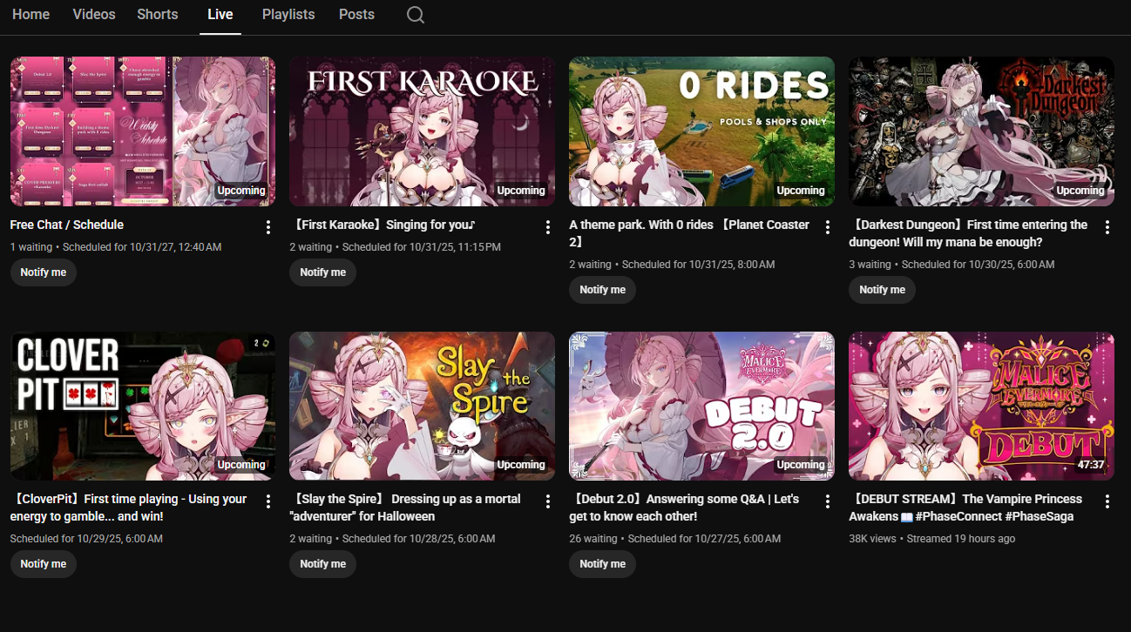Click the Debut 2.0 Q&A title link
Viewport: 1131px width, 632px height.
pyautogui.click(x=684, y=508)
